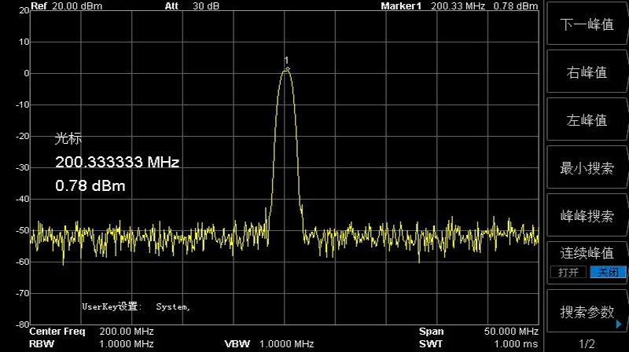Viewport: 629px width, 352px height.
Task: Run 最小搜索 minimum search
Action: (x=587, y=168)
